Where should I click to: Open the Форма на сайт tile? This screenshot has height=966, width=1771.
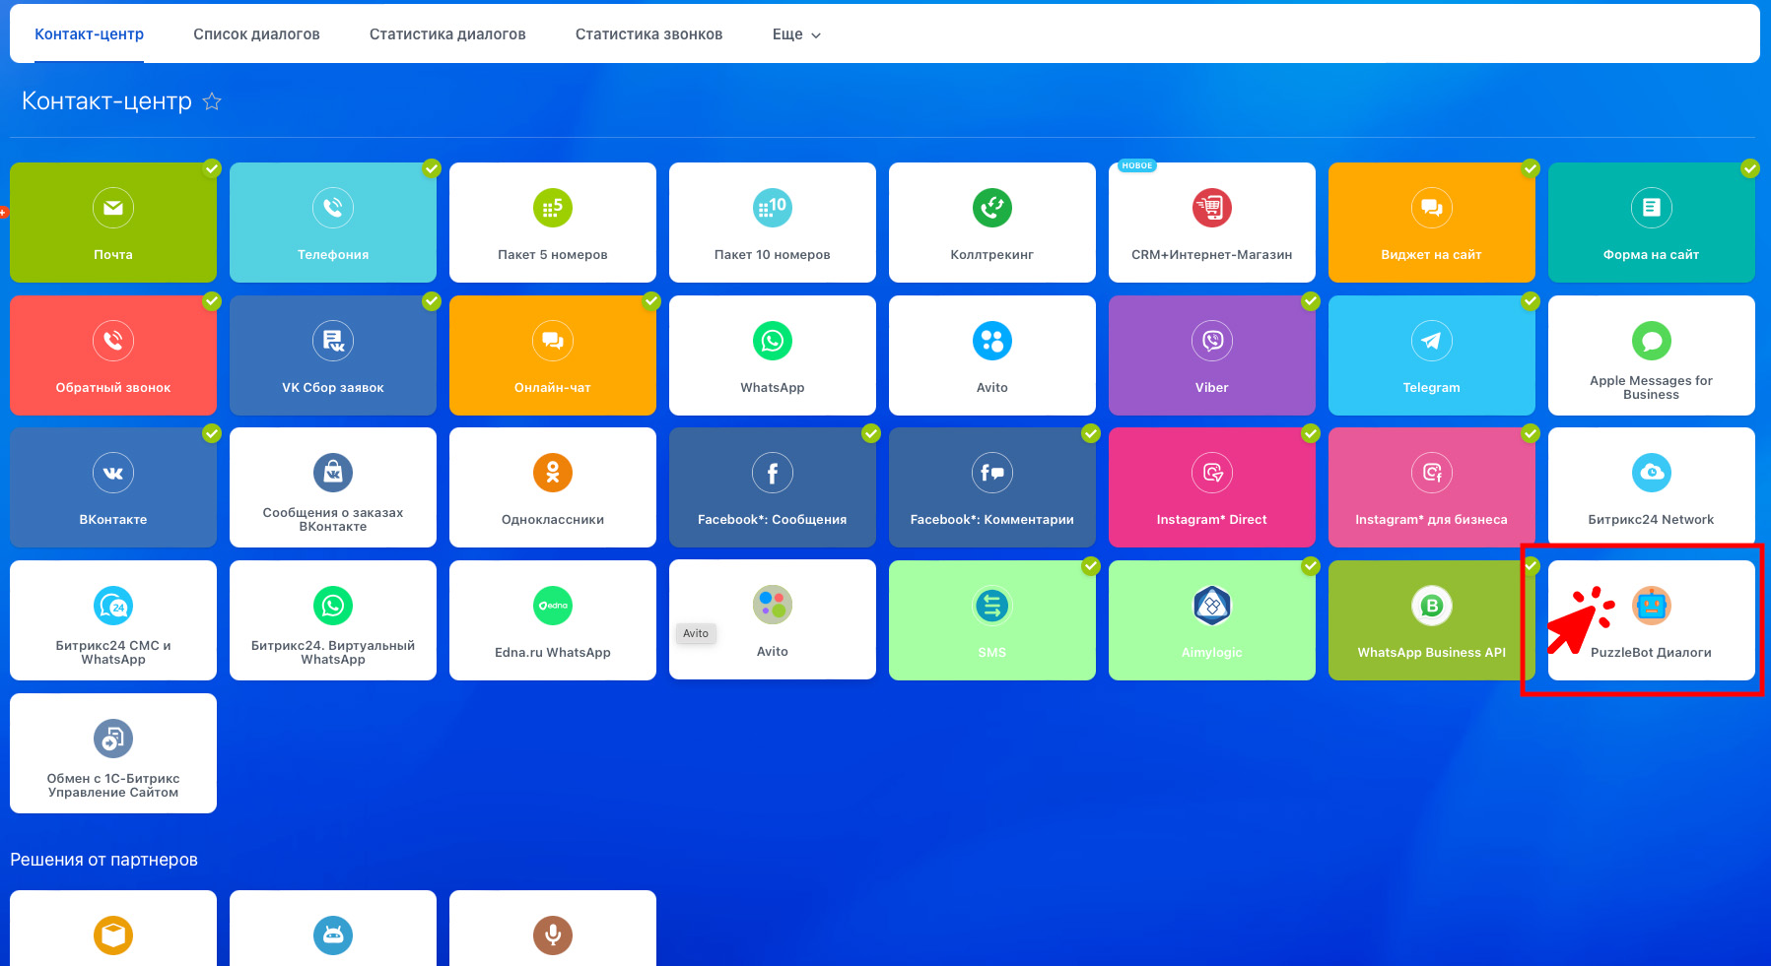(1652, 223)
